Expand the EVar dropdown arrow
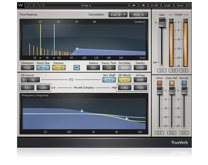Viewport: 208px width, 165px height. click(x=125, y=15)
